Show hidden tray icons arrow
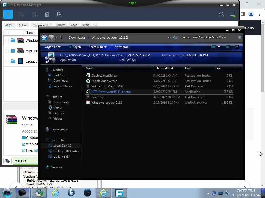Viewport: 265px width, 198px height. pyautogui.click(x=208, y=193)
